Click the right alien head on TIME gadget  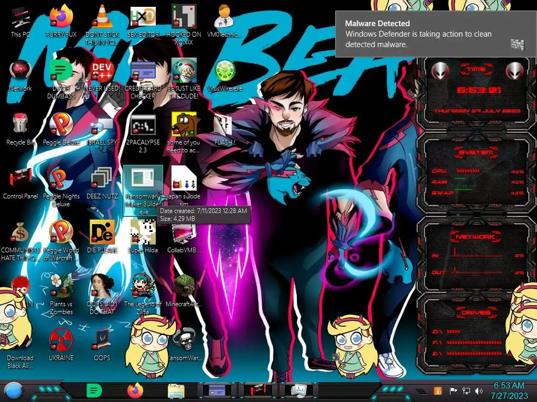coord(515,71)
